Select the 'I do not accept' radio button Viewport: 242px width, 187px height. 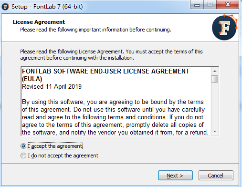coord(23,156)
